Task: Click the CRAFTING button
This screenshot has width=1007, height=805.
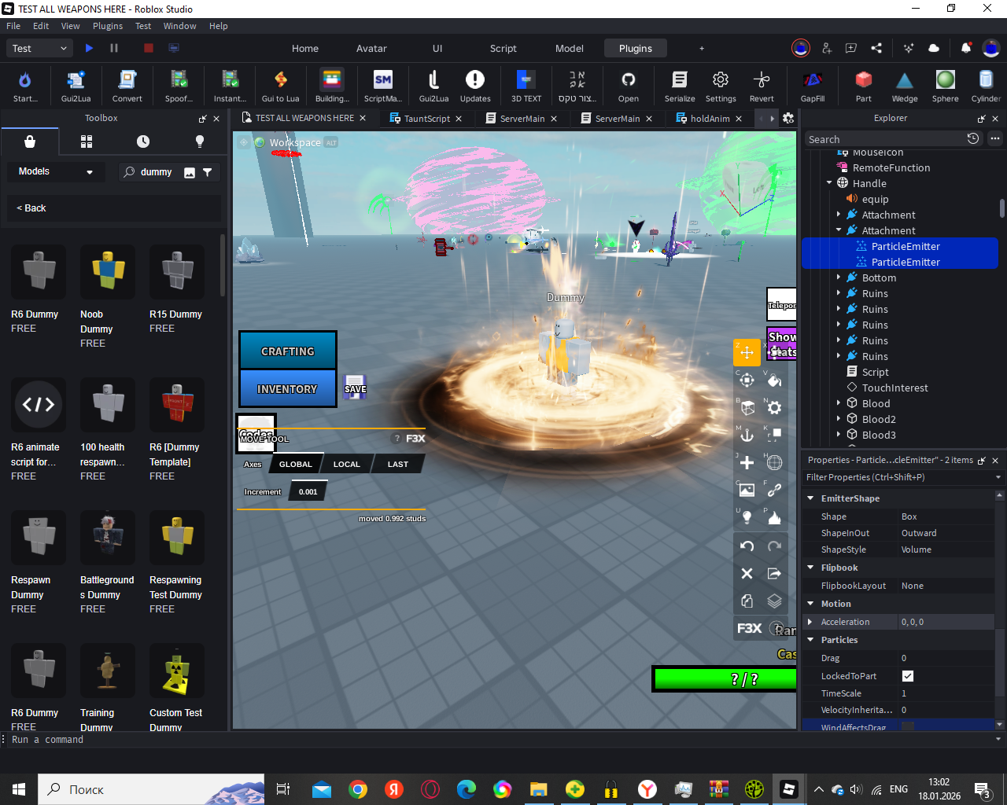Action: tap(288, 351)
